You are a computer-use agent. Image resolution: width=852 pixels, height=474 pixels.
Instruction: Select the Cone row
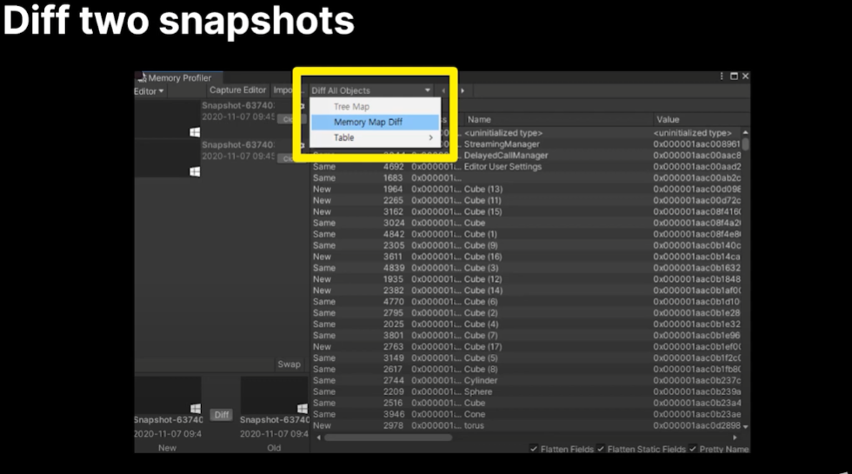coord(526,414)
